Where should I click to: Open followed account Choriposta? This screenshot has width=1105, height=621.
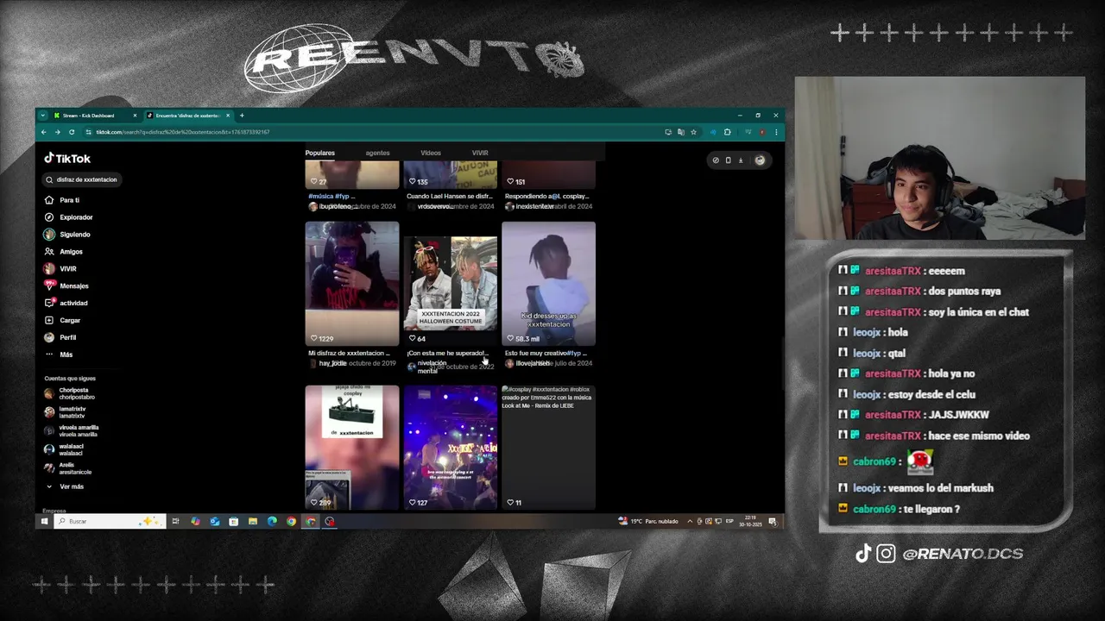tap(70, 393)
